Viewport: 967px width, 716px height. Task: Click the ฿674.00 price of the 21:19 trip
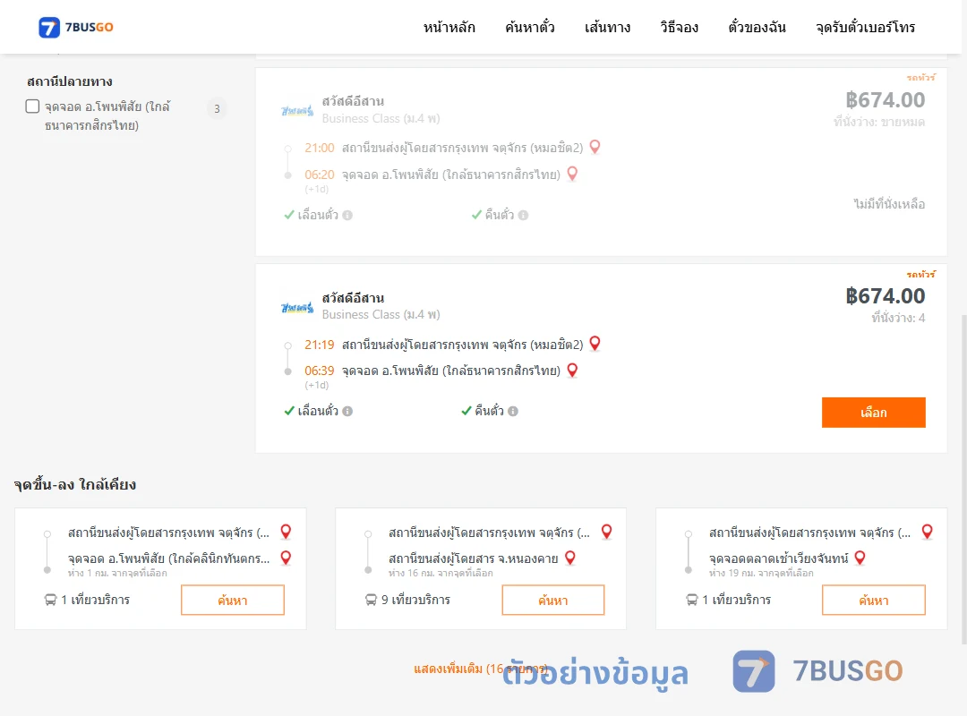click(x=886, y=296)
